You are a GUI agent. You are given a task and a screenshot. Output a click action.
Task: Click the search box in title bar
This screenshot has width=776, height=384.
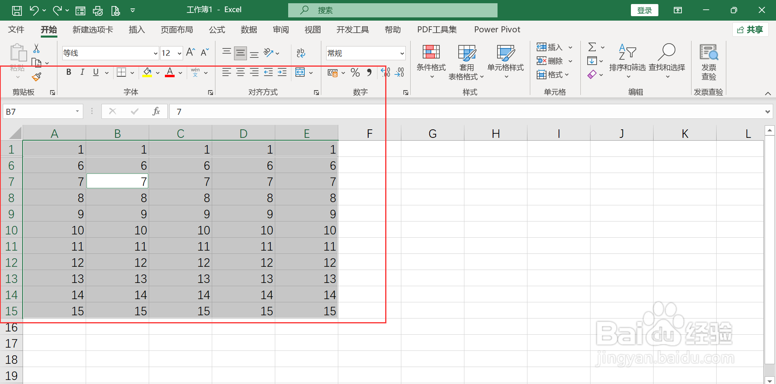tap(393, 11)
